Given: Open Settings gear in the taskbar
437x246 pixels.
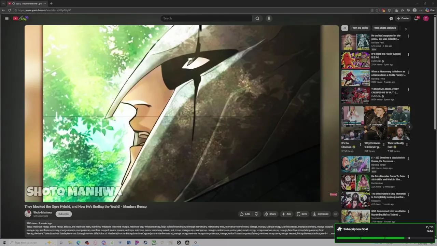Looking at the screenshot, I should pyautogui.click(x=196, y=243).
